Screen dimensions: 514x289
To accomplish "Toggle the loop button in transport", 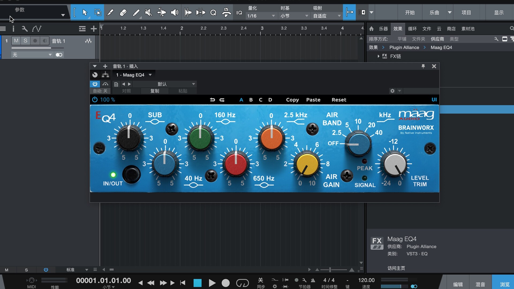I will point(242,283).
